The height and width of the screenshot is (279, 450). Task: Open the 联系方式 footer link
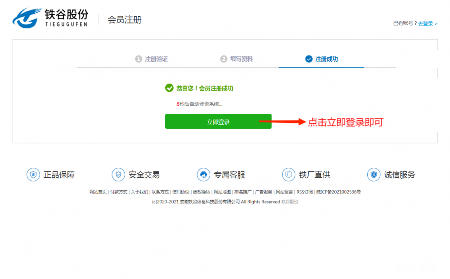tap(160, 192)
